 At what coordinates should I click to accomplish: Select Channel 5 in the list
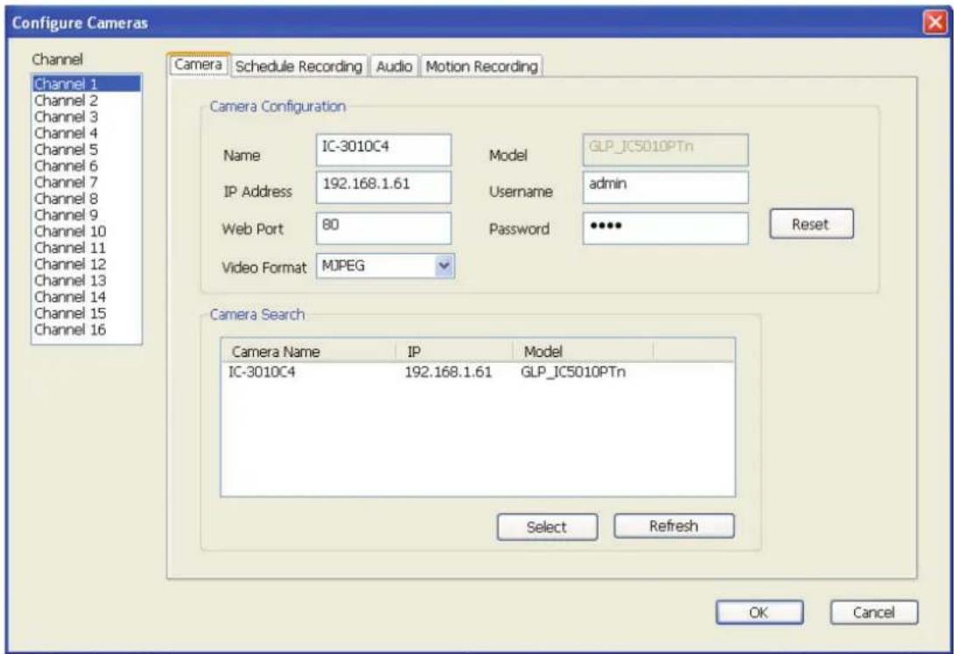[87, 150]
